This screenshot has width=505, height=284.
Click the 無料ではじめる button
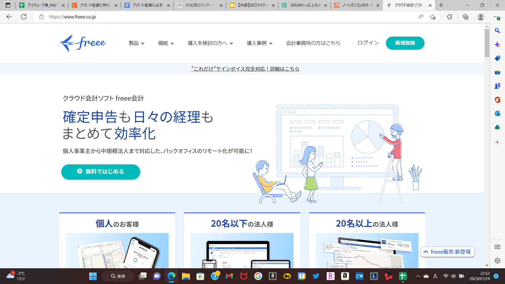click(x=101, y=172)
